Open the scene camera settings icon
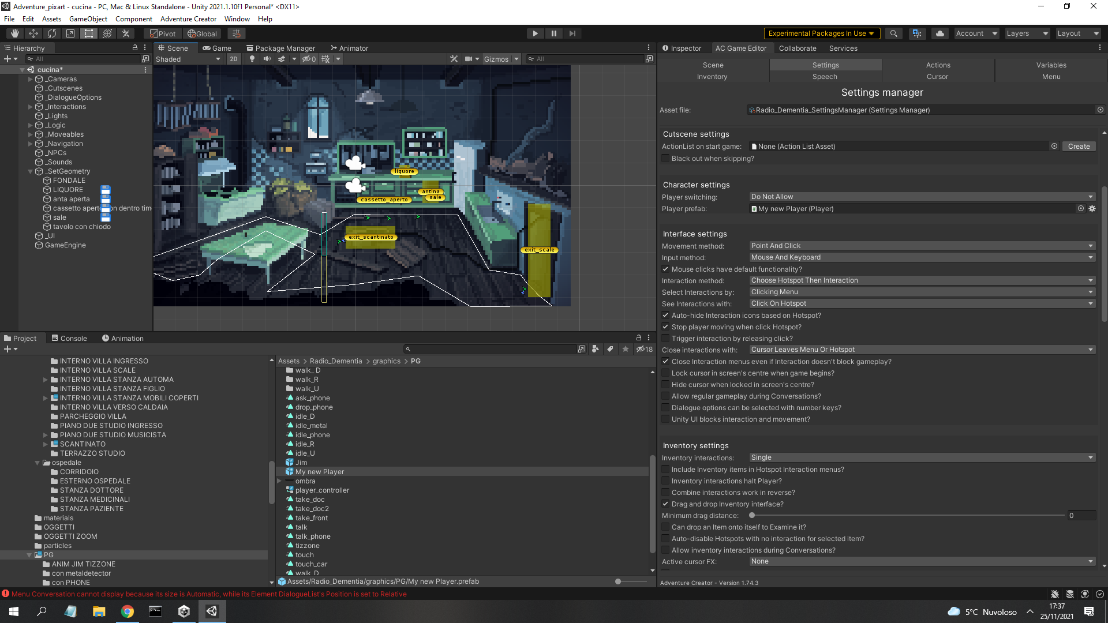1108x623 pixels. tap(469, 59)
